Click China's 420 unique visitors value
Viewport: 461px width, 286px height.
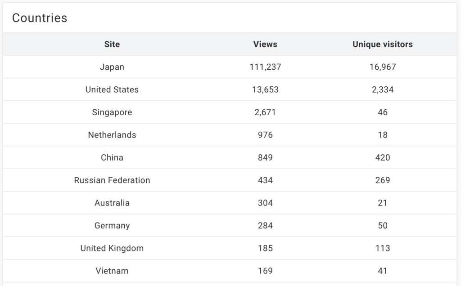pyautogui.click(x=383, y=157)
